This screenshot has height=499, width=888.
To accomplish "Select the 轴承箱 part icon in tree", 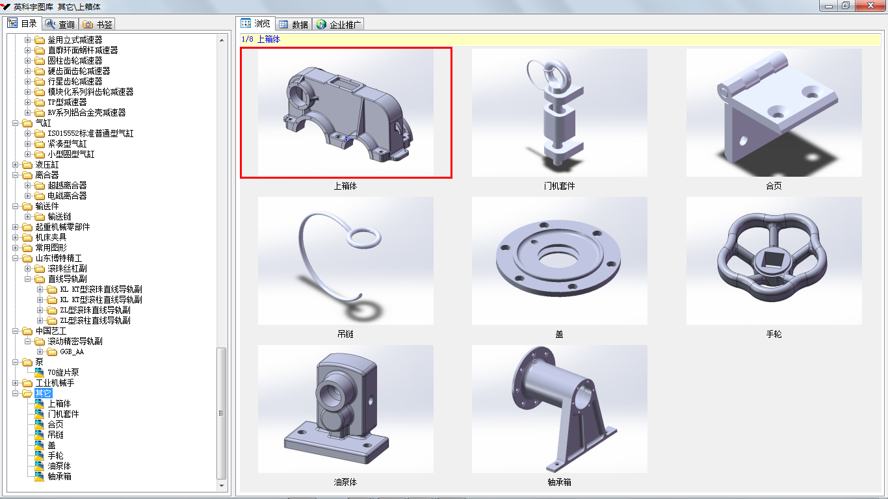I will [x=39, y=476].
